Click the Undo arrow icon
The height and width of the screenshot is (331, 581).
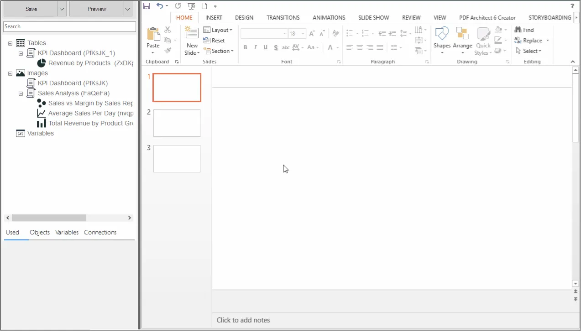pyautogui.click(x=159, y=6)
